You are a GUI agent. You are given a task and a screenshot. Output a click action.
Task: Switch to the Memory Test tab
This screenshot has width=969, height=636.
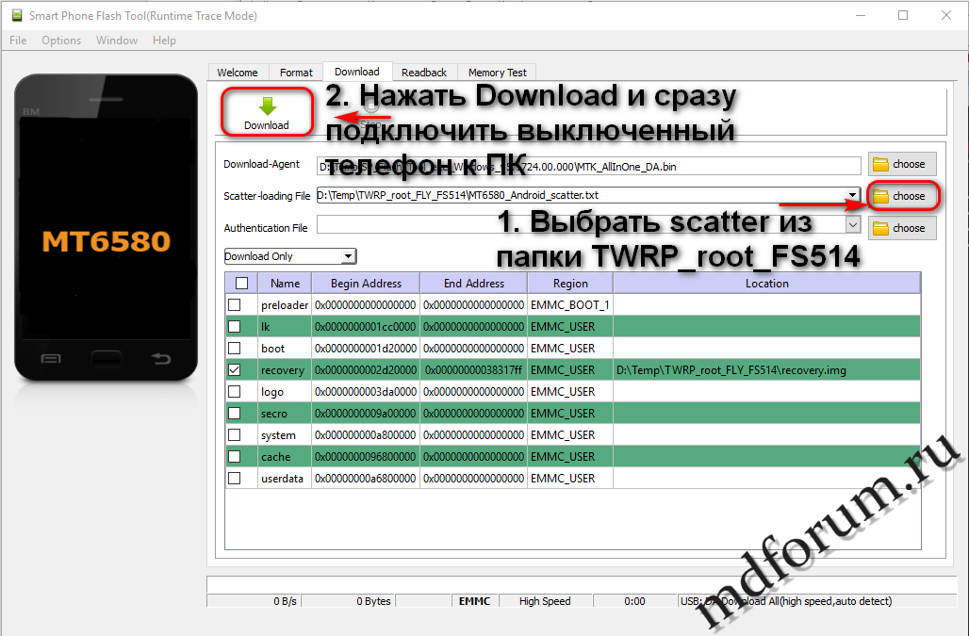[x=497, y=73]
